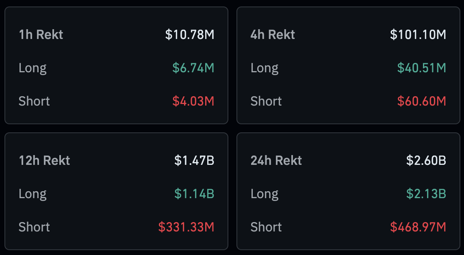Select the $40.51M long value
464x255 pixels.
[421, 68]
